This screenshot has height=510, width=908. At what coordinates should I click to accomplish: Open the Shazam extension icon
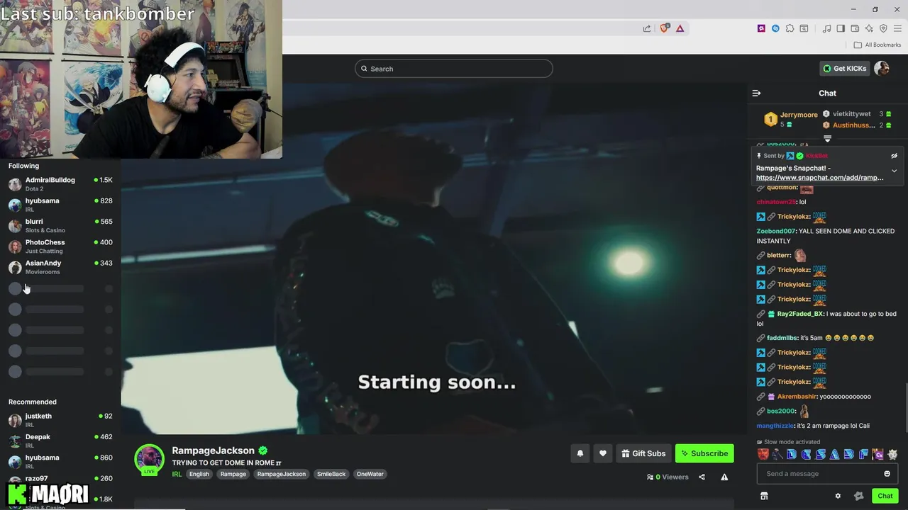click(x=775, y=28)
